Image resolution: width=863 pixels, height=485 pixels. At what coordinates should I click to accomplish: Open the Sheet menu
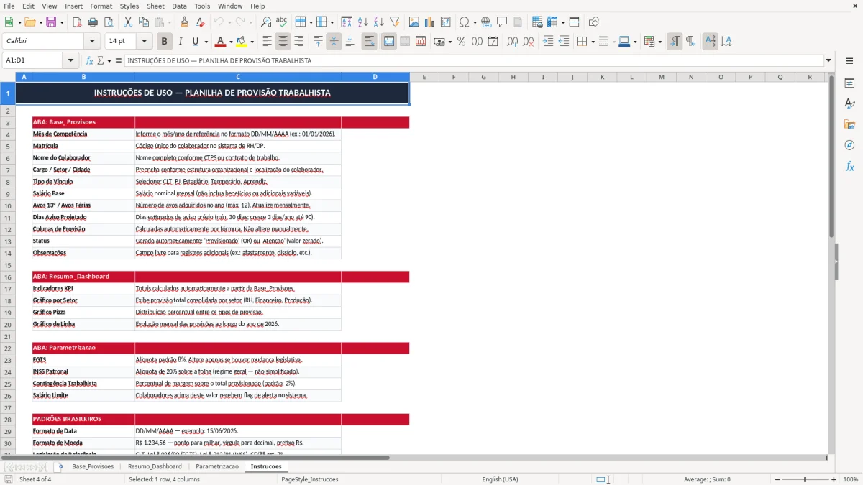(x=155, y=6)
